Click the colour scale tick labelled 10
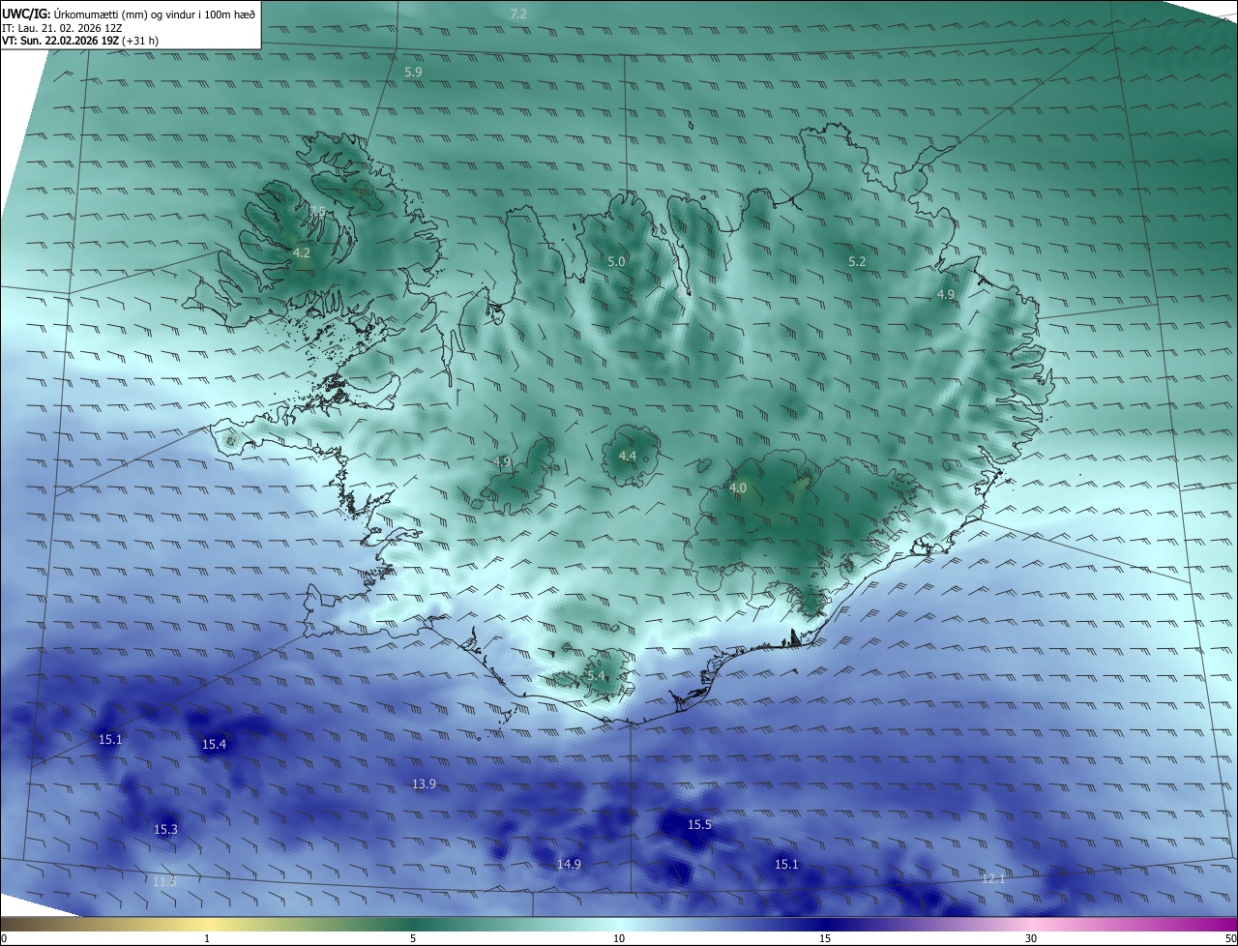The width and height of the screenshot is (1238, 946). (619, 938)
